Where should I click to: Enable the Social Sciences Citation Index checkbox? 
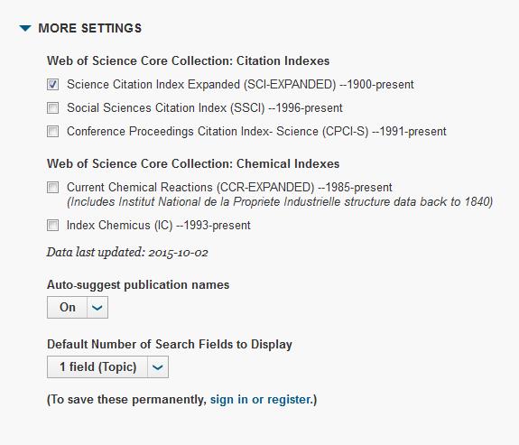(53, 108)
